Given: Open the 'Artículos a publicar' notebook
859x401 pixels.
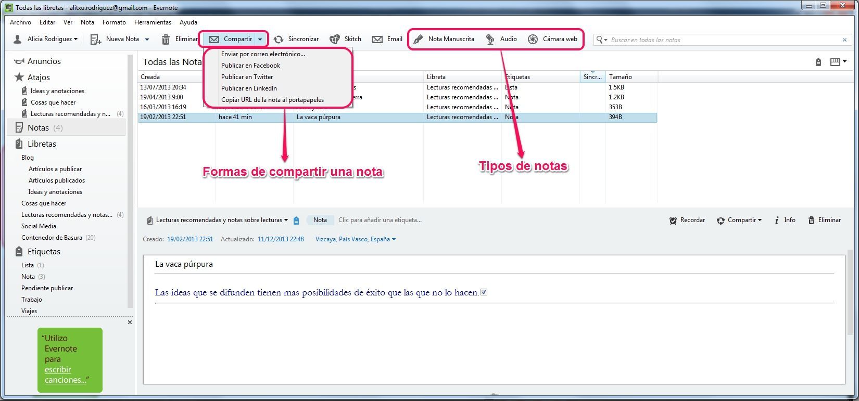Looking at the screenshot, I should pos(55,169).
